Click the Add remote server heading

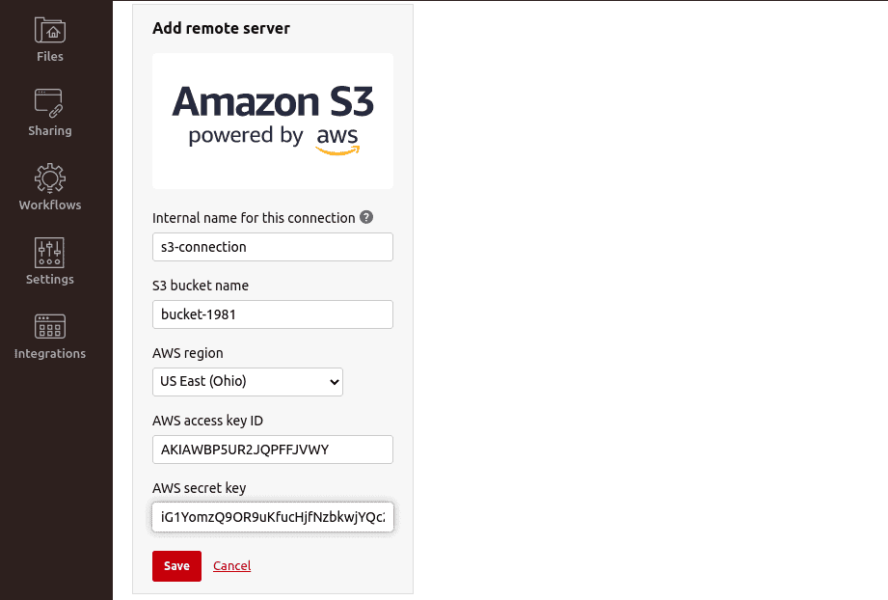coord(221,28)
